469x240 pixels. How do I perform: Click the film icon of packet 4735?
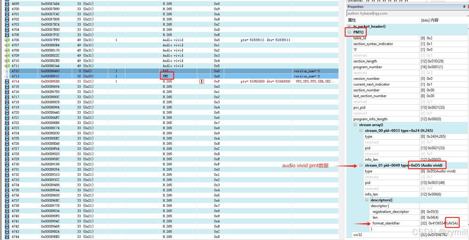(7, 190)
